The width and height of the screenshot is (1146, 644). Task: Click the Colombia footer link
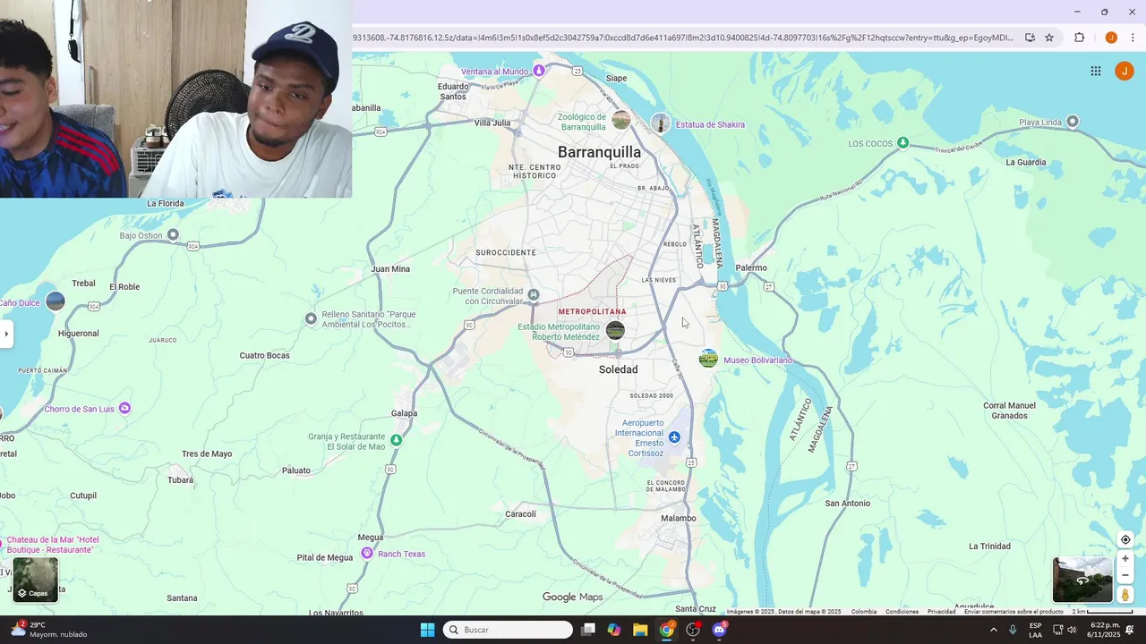[x=864, y=612]
